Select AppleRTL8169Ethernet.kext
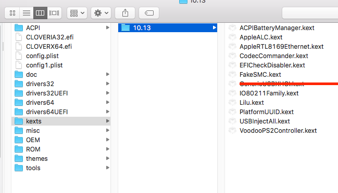This screenshot has width=338, height=193. pos(281,46)
